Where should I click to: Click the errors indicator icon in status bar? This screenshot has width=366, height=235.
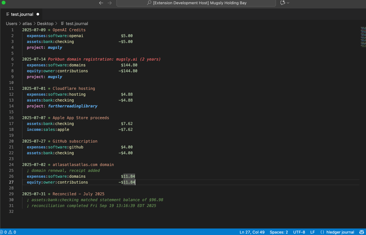coord(3,232)
